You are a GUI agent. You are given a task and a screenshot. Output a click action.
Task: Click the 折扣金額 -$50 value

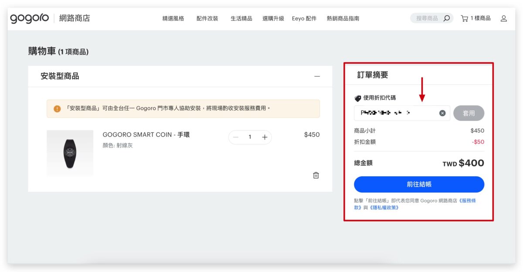tap(478, 142)
